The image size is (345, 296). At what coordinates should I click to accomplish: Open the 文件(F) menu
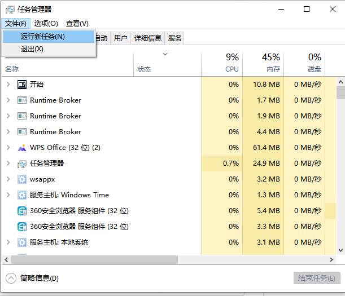[x=16, y=24]
